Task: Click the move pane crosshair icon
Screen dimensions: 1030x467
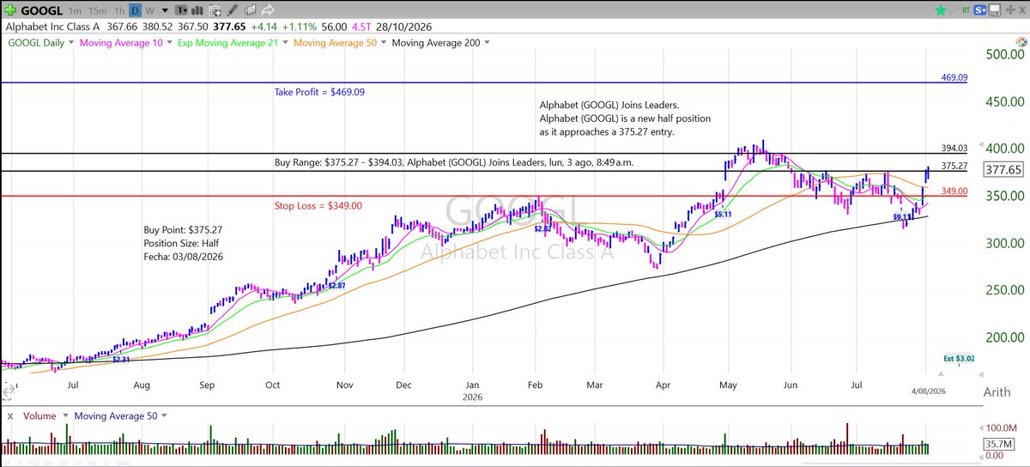Action: (x=1010, y=9)
